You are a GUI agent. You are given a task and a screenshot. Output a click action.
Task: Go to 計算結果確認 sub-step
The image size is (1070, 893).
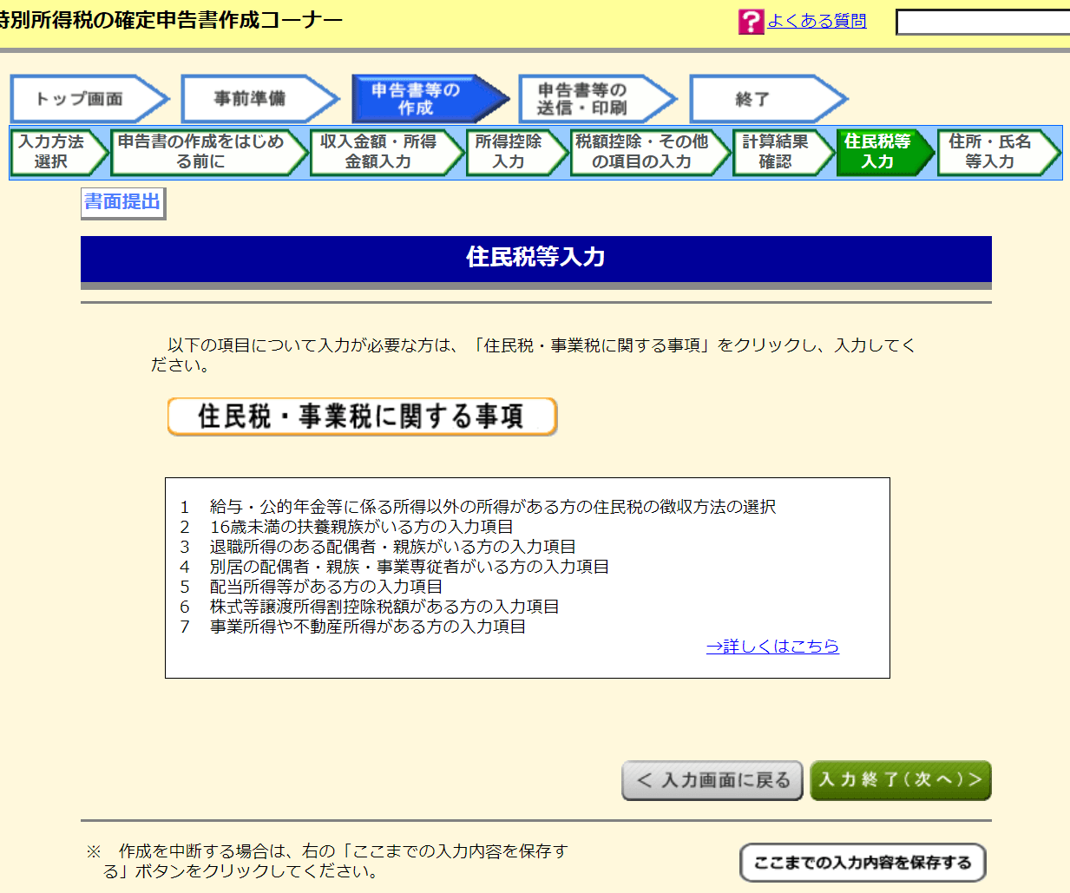783,152
